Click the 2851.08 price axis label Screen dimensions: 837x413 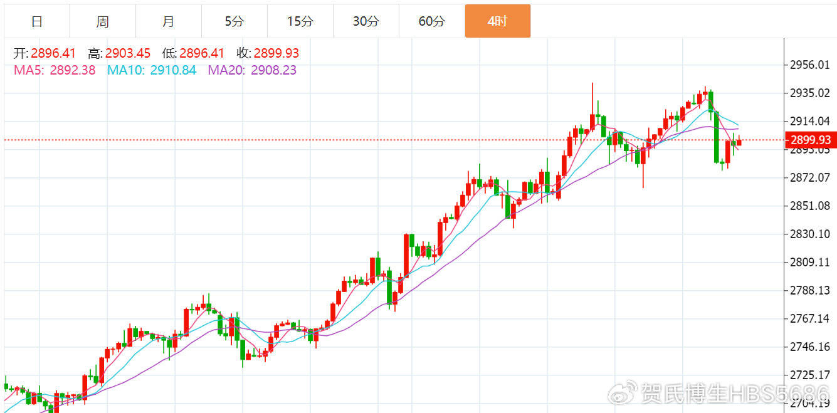[x=810, y=206]
